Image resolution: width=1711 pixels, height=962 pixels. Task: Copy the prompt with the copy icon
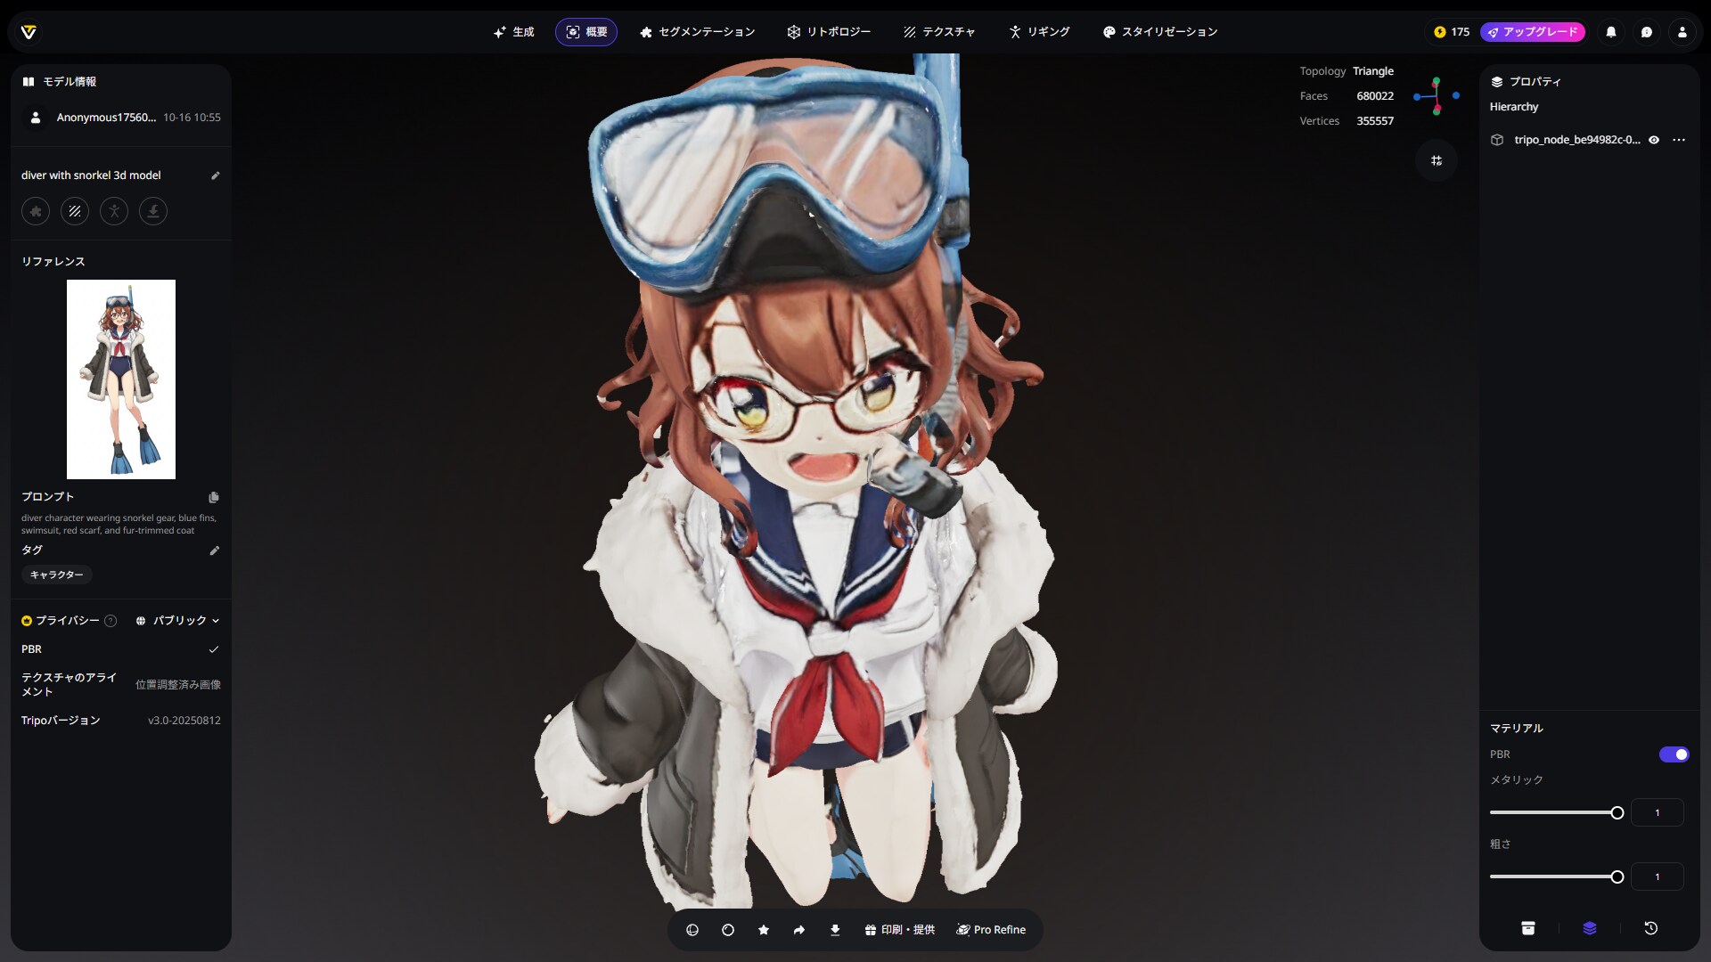[x=214, y=497]
